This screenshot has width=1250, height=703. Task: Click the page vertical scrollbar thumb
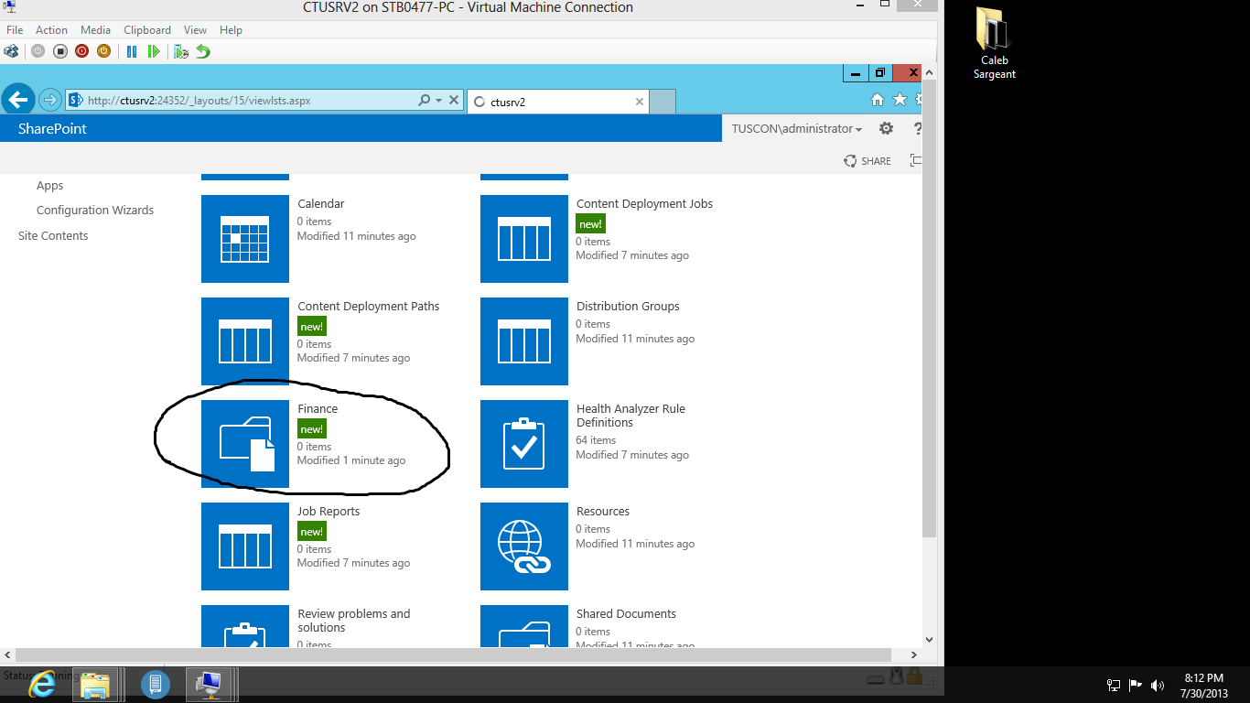click(929, 307)
